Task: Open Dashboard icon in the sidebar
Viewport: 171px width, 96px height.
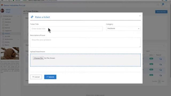Action: tap(3, 19)
